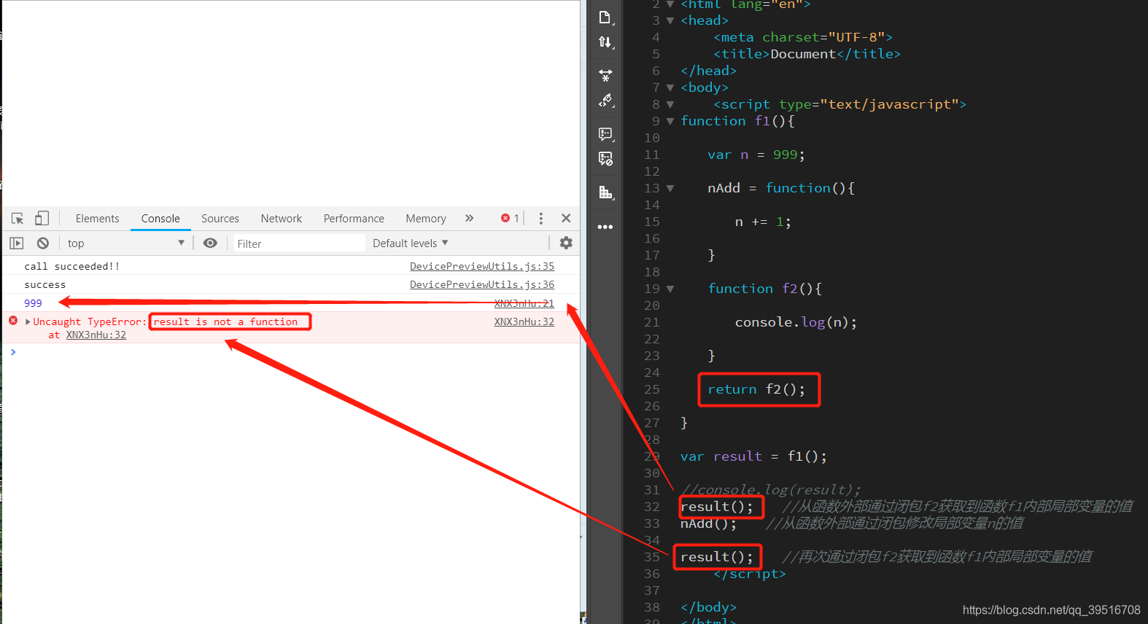The width and height of the screenshot is (1148, 624).
Task: Show the console sidebar panel icon
Action: (x=16, y=243)
